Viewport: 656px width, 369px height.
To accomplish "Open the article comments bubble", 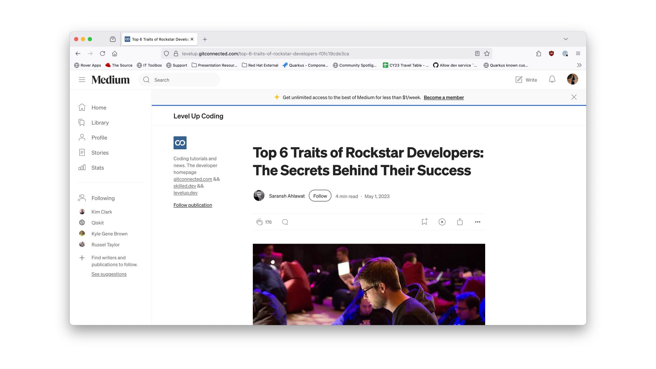I will point(285,222).
